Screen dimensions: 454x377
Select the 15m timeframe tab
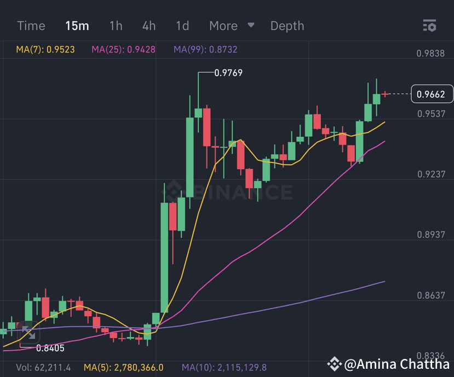(x=77, y=25)
